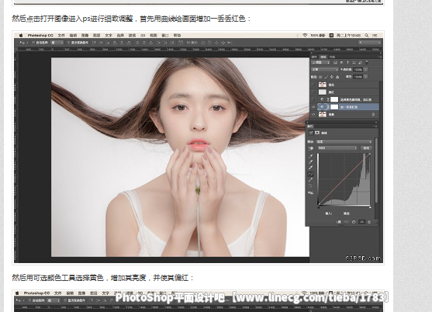Click the 3D rotate mode icon
Screen dimensions: 432x312
(203, 43)
